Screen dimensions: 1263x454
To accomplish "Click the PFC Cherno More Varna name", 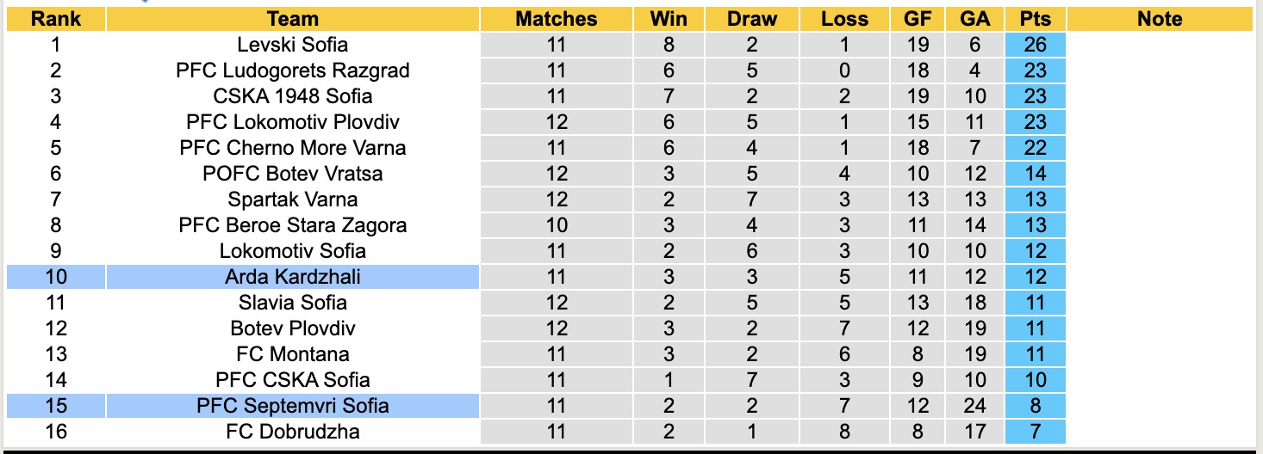I will [293, 148].
